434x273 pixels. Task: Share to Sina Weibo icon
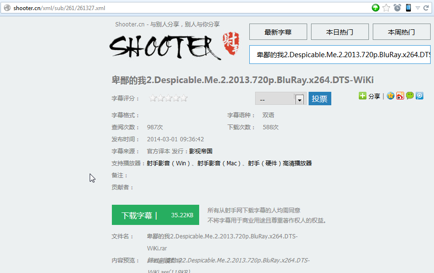(x=400, y=96)
